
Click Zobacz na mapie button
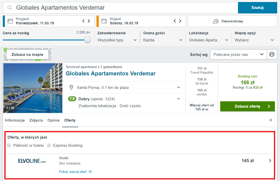pos(27,55)
